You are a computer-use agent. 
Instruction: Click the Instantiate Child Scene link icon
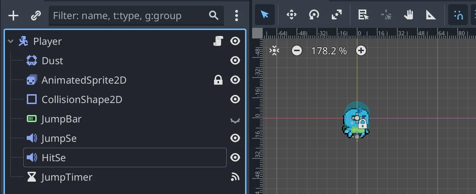click(x=36, y=16)
